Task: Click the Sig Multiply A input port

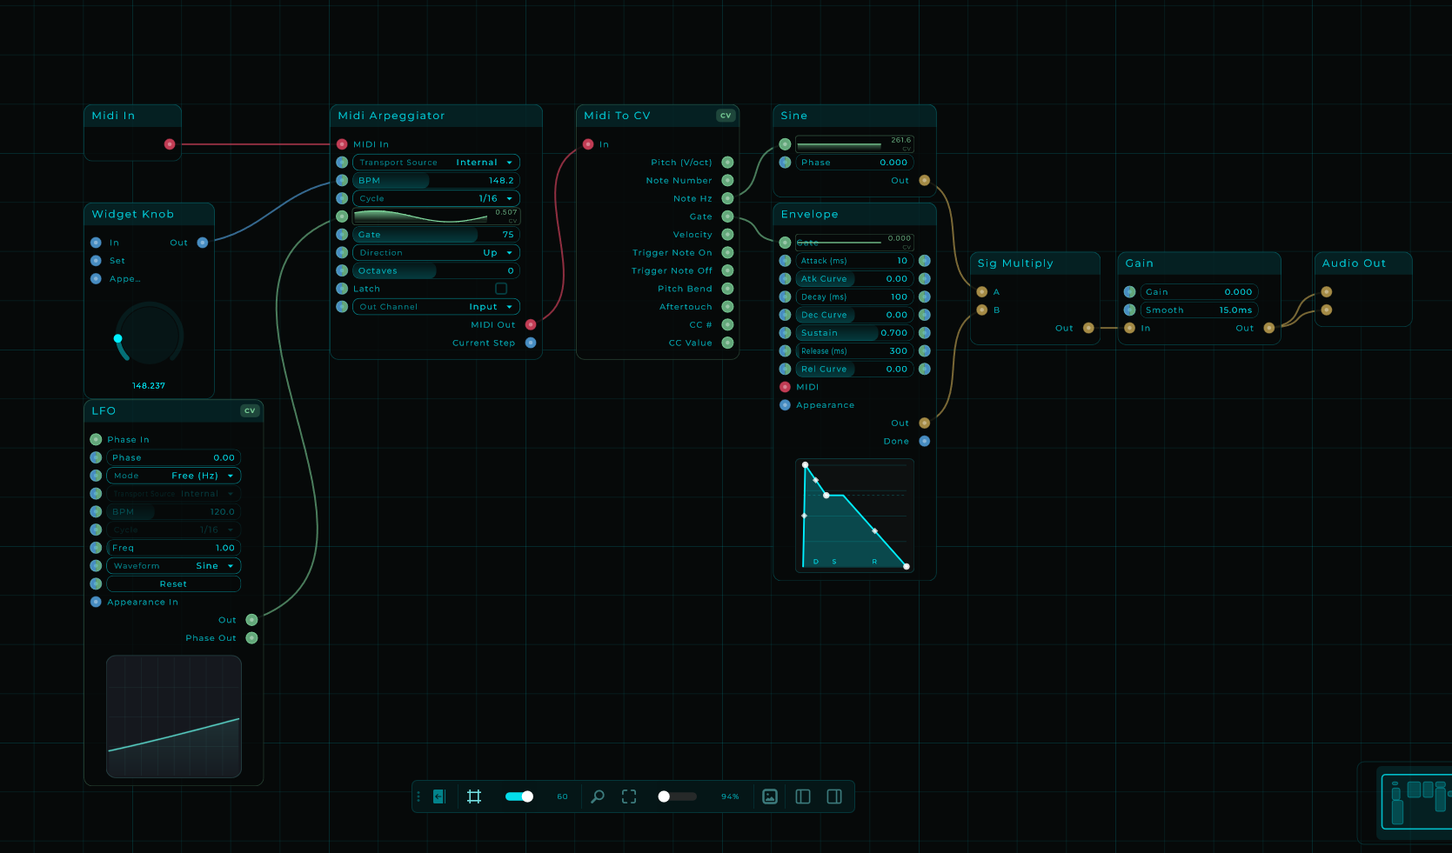Action: tap(981, 292)
